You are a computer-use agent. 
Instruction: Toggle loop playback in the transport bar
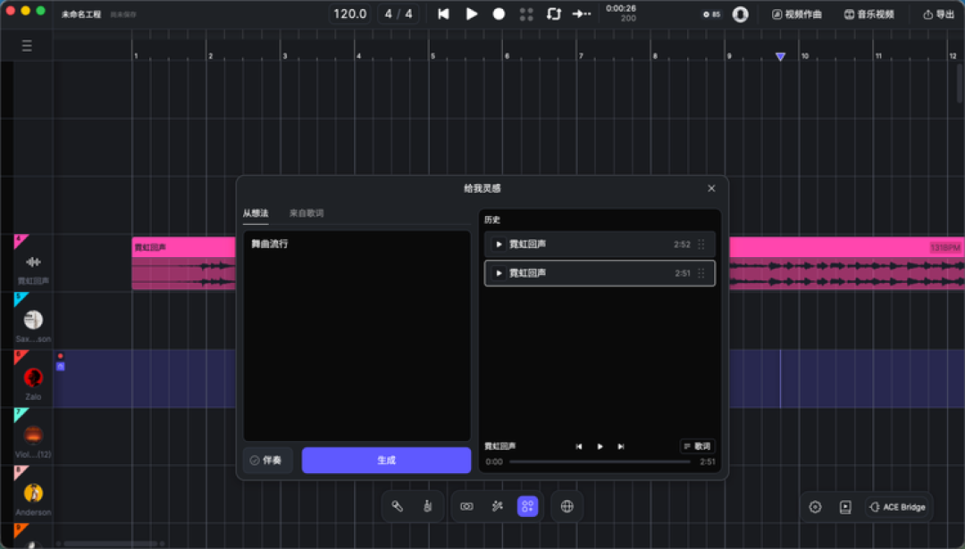pos(554,14)
